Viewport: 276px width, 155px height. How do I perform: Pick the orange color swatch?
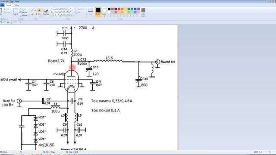122,9
